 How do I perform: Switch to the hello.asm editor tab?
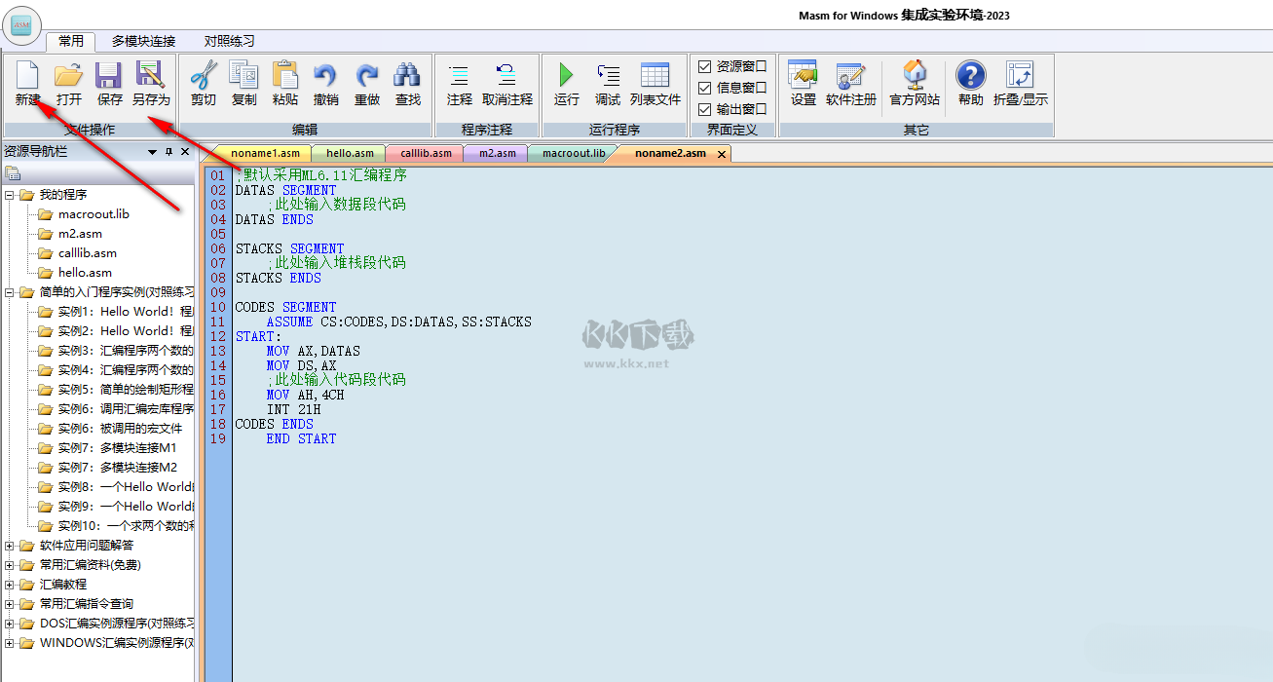[350, 153]
